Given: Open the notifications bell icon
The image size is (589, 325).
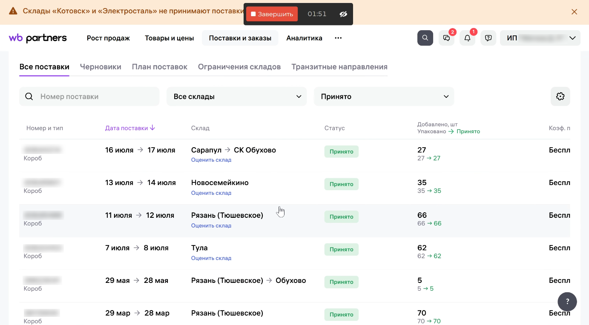Looking at the screenshot, I should [467, 38].
